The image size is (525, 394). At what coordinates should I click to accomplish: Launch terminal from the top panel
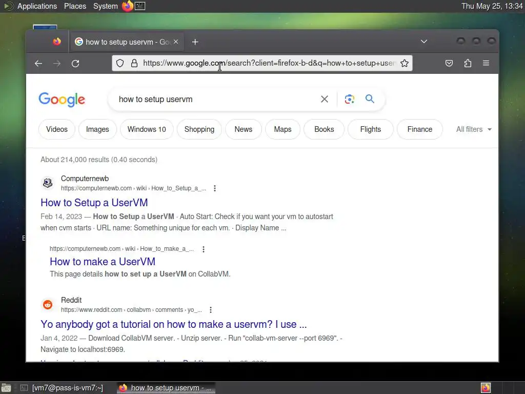(140, 6)
